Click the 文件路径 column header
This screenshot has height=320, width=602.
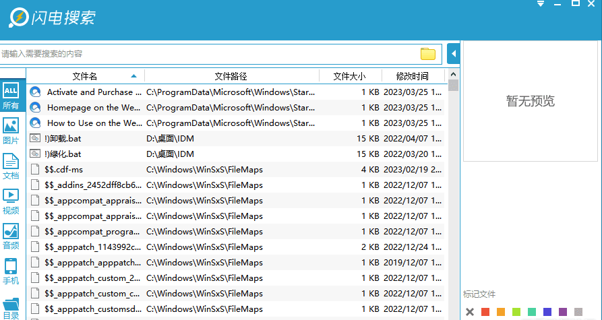coord(231,76)
